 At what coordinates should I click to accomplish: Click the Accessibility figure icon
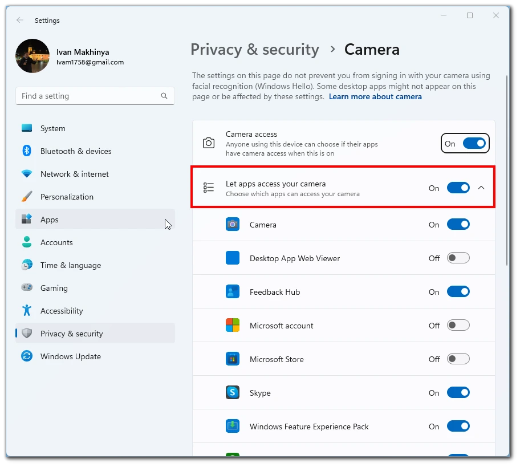pos(27,310)
